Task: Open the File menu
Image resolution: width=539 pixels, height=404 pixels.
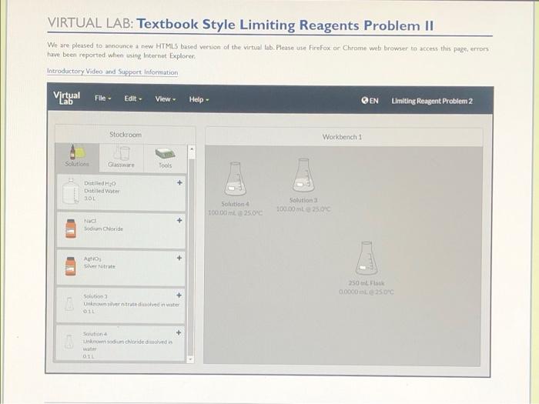Action: [102, 98]
